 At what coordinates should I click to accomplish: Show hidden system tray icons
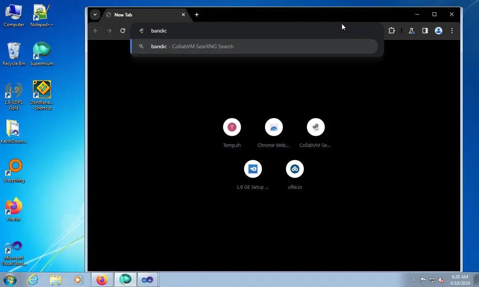(414, 280)
